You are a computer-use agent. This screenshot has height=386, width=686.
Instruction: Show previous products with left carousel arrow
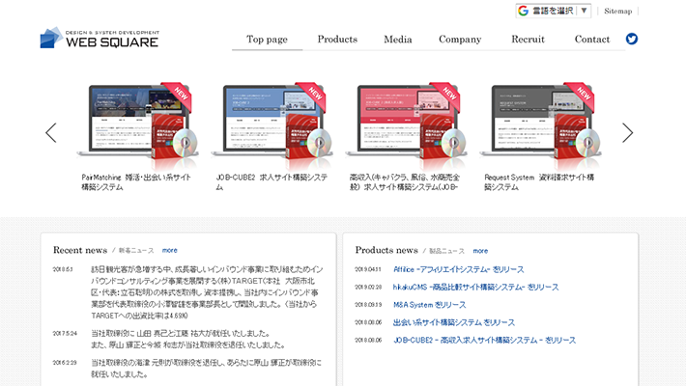point(51,132)
